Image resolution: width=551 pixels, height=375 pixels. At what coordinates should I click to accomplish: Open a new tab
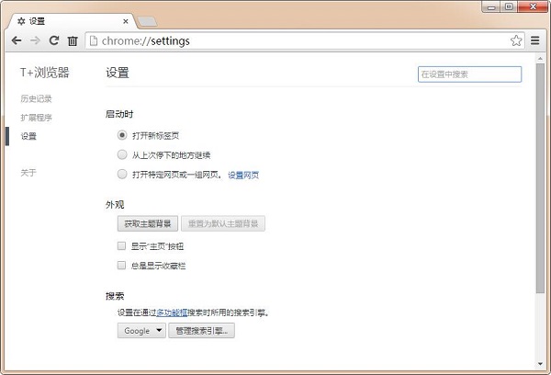pos(147,21)
